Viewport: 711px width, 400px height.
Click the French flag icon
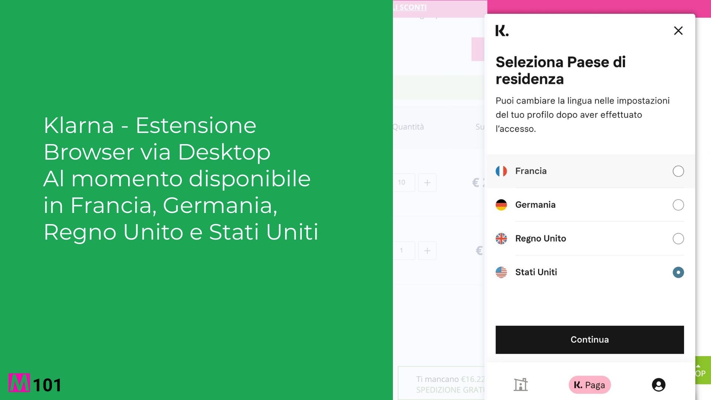501,171
